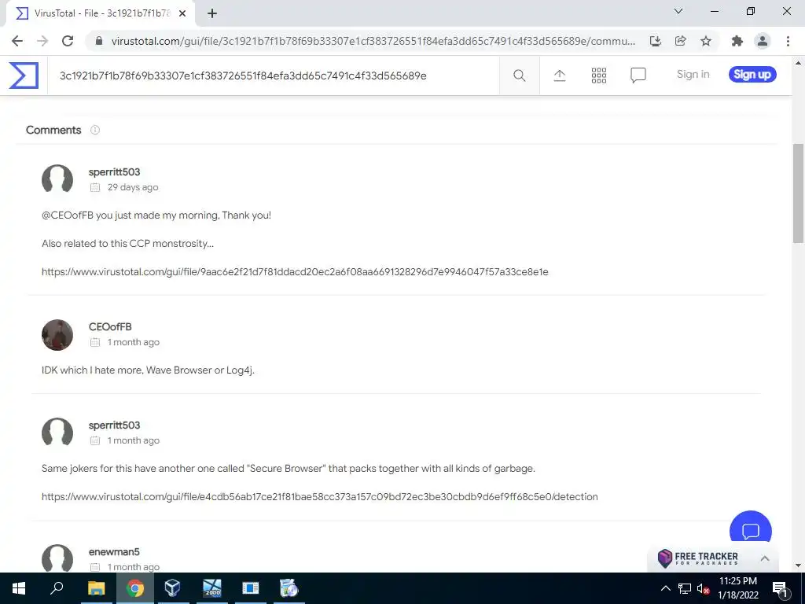Click the sperritt503 avatar above Secure Browser comment
The image size is (805, 604).
coord(57,433)
